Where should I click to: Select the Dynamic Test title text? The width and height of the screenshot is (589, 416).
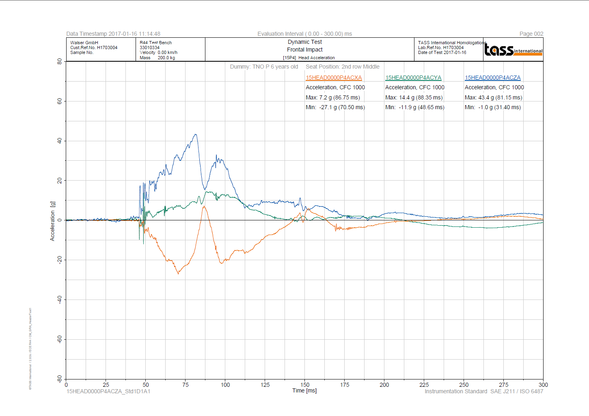click(x=305, y=42)
